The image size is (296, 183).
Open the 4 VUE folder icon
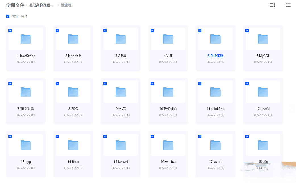tap(168, 39)
